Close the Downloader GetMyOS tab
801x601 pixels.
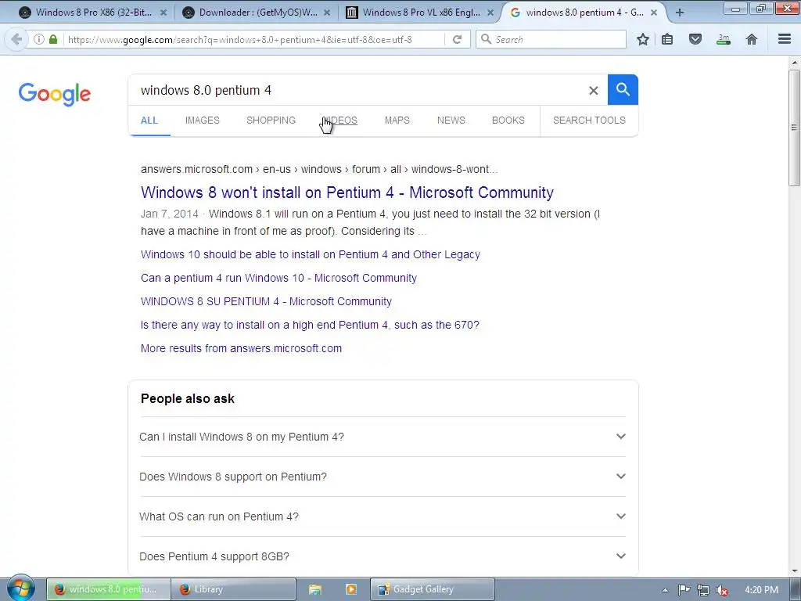327,13
